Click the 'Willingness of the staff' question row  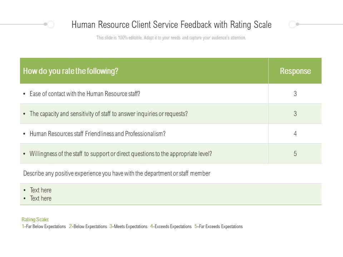click(121, 154)
